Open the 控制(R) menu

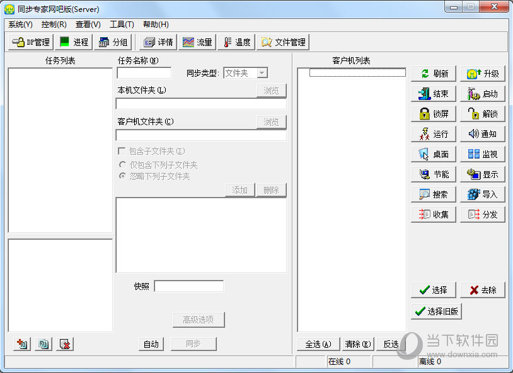pyautogui.click(x=54, y=25)
